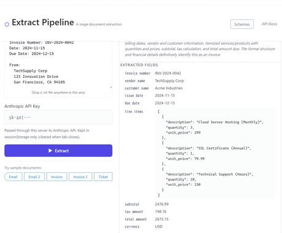Image resolution: width=282 pixels, height=233 pixels.
Task: Click the Drop a .txt file hint
Action: [x=58, y=93]
